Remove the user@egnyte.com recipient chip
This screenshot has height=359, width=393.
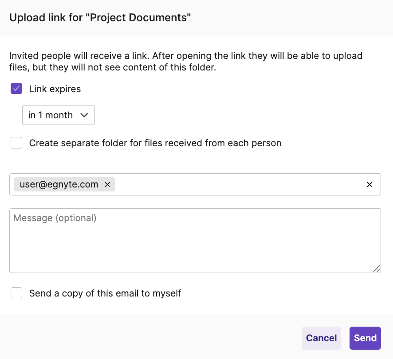[x=107, y=184]
